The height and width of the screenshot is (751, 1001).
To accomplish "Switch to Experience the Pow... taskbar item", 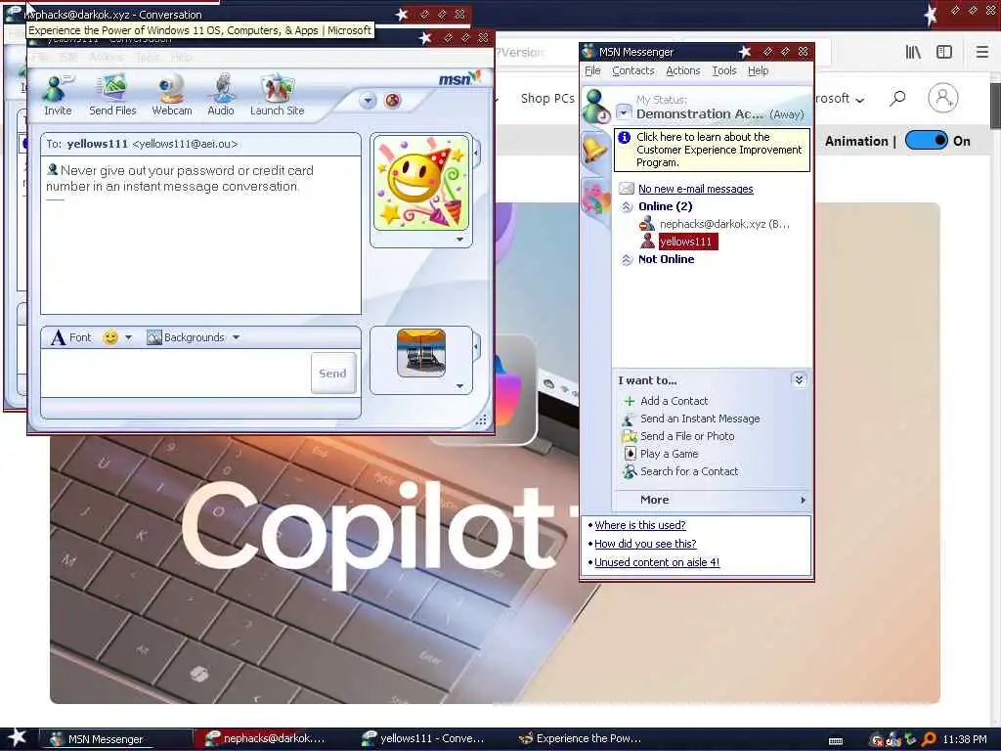I will click(583, 738).
